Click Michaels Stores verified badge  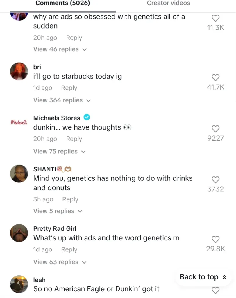click(x=87, y=117)
